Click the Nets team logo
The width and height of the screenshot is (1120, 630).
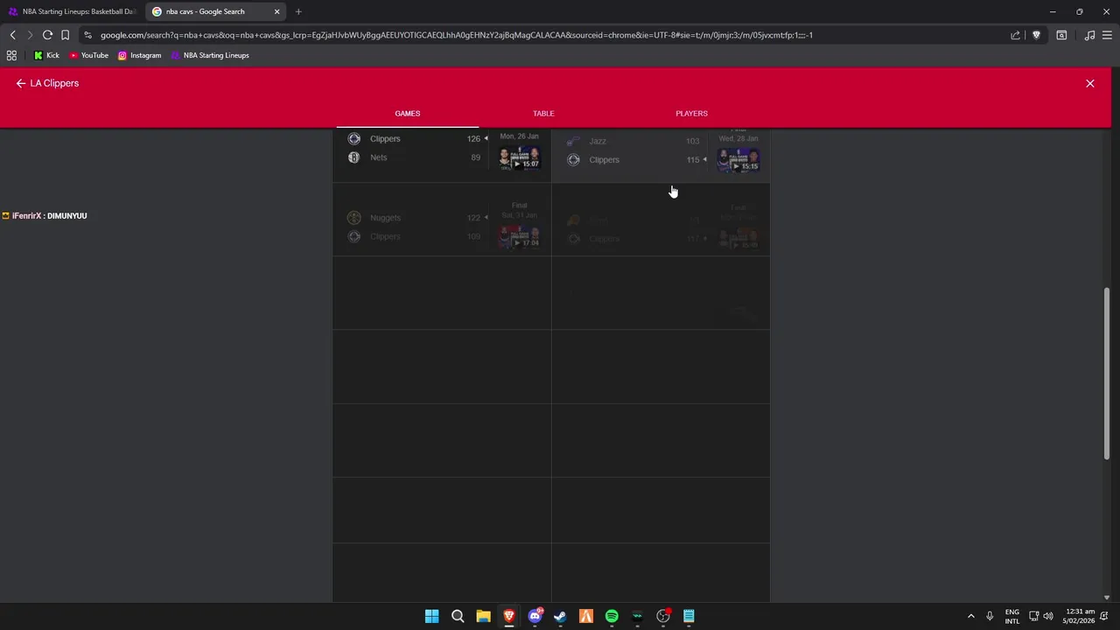point(353,157)
